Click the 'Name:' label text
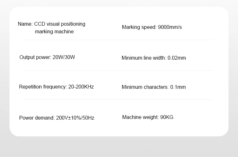 pyautogui.click(x=25, y=24)
